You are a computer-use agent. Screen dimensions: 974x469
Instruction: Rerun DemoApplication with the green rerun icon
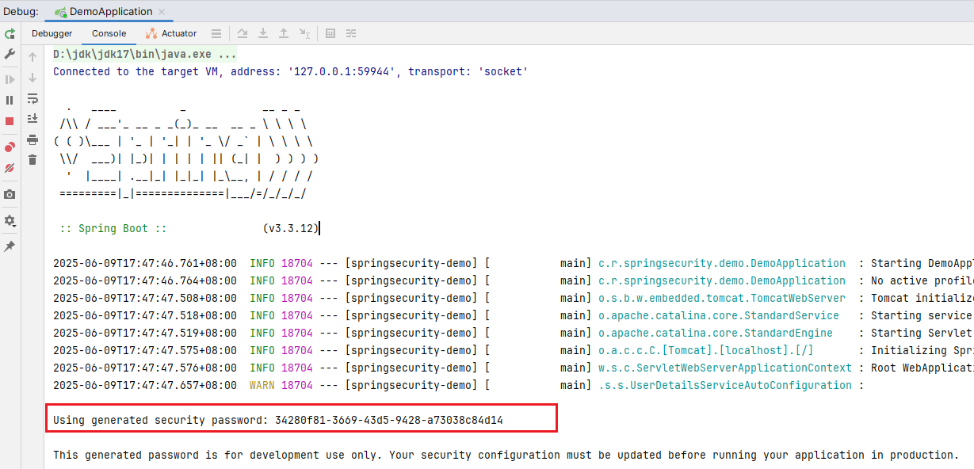pyautogui.click(x=10, y=34)
